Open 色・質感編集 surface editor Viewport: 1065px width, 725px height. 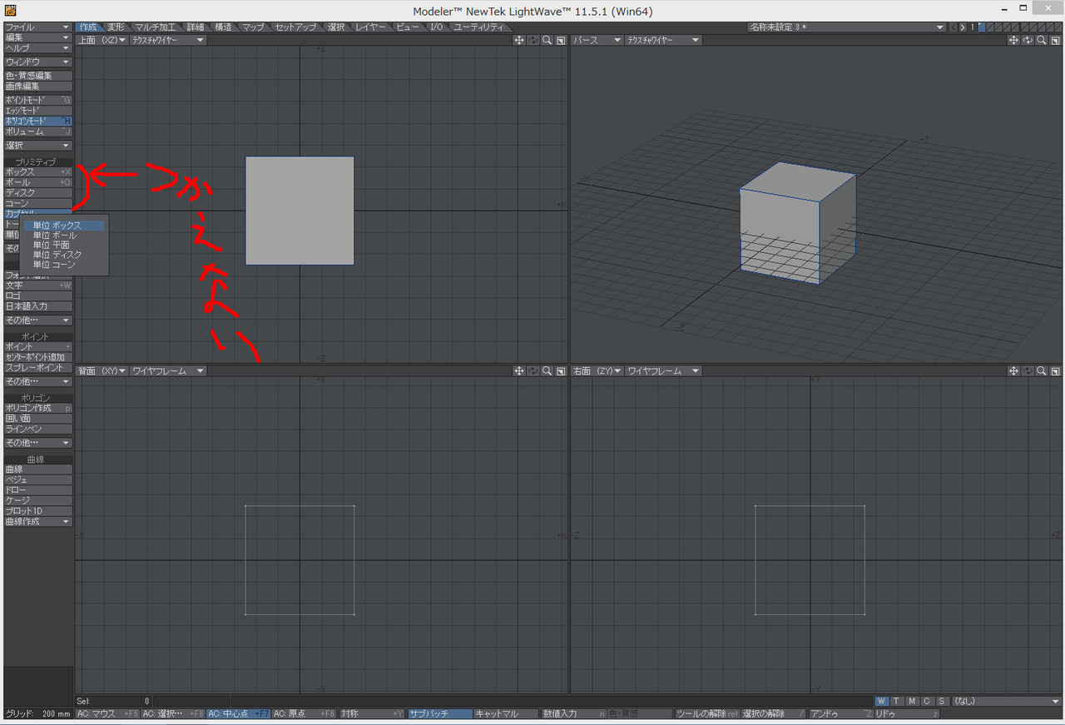(38, 76)
